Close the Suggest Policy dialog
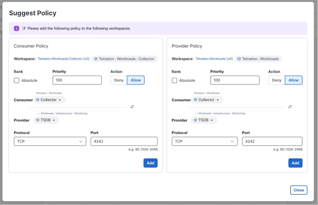Image resolution: width=318 pixels, height=205 pixels. (299, 190)
